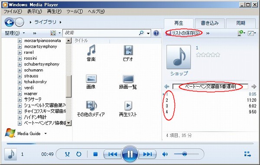Open the 録画一覧 recorded TV icon

128,79
